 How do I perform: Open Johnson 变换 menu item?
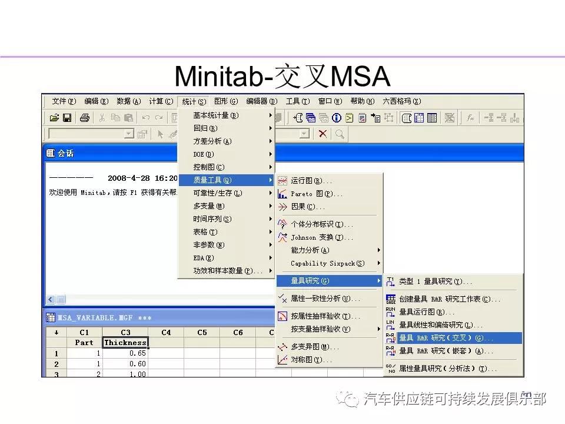(328, 237)
